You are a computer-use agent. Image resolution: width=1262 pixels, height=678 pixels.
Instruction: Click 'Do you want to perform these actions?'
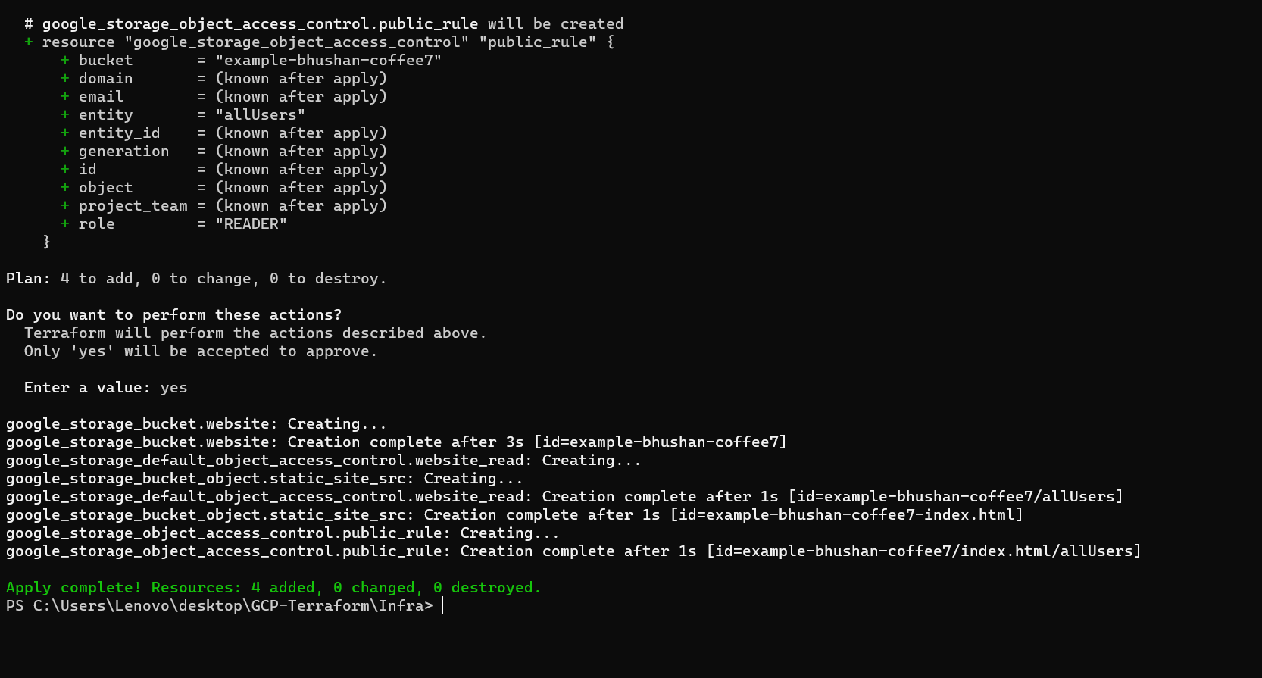click(x=173, y=315)
